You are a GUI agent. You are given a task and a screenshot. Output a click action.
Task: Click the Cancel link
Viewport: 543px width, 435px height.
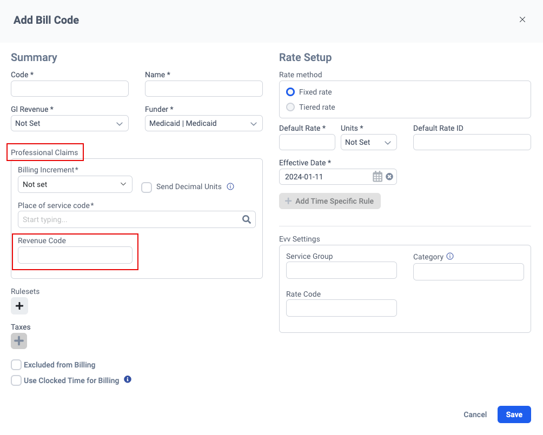475,414
